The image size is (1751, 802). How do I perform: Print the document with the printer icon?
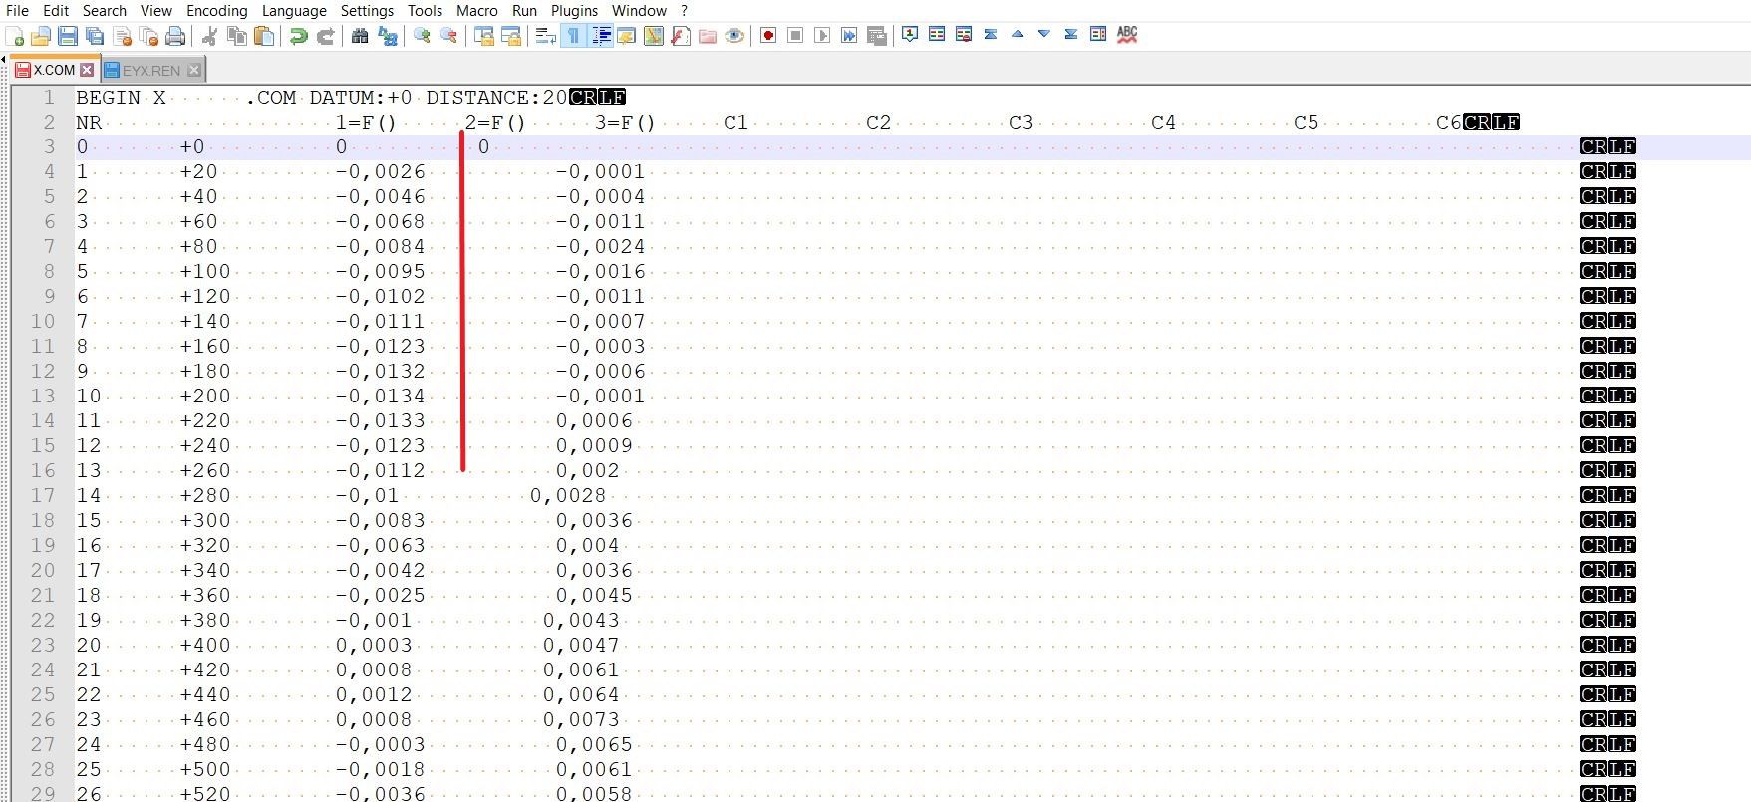pos(176,37)
